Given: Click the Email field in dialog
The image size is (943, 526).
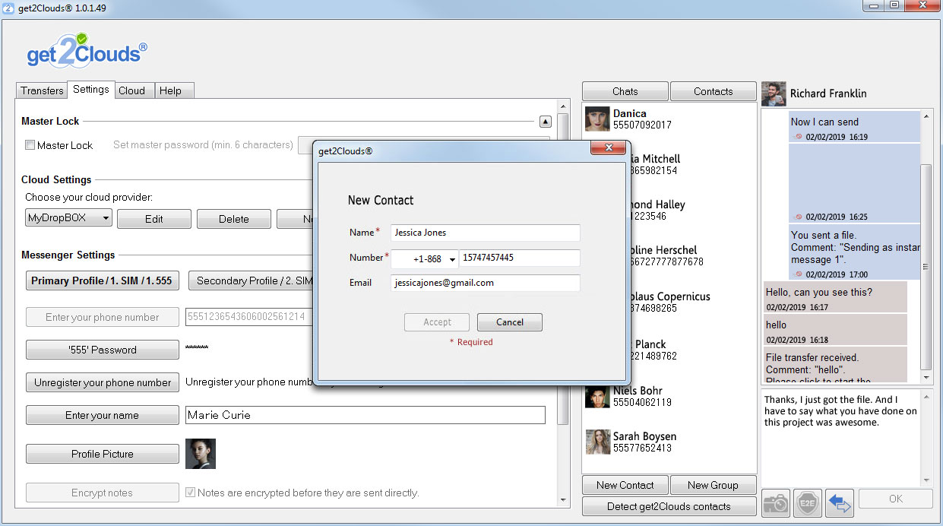Looking at the screenshot, I should [486, 283].
